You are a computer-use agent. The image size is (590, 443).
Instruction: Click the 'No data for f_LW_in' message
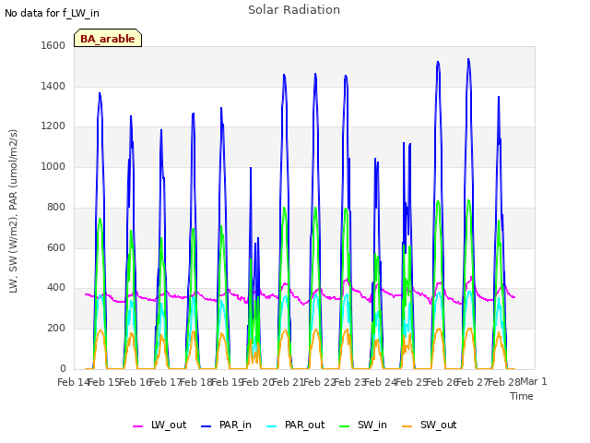click(52, 13)
